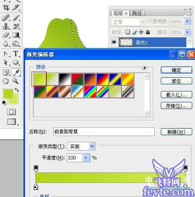The image size is (195, 197).
Task: Swap foreground and background colors
Action: (x=17, y=90)
